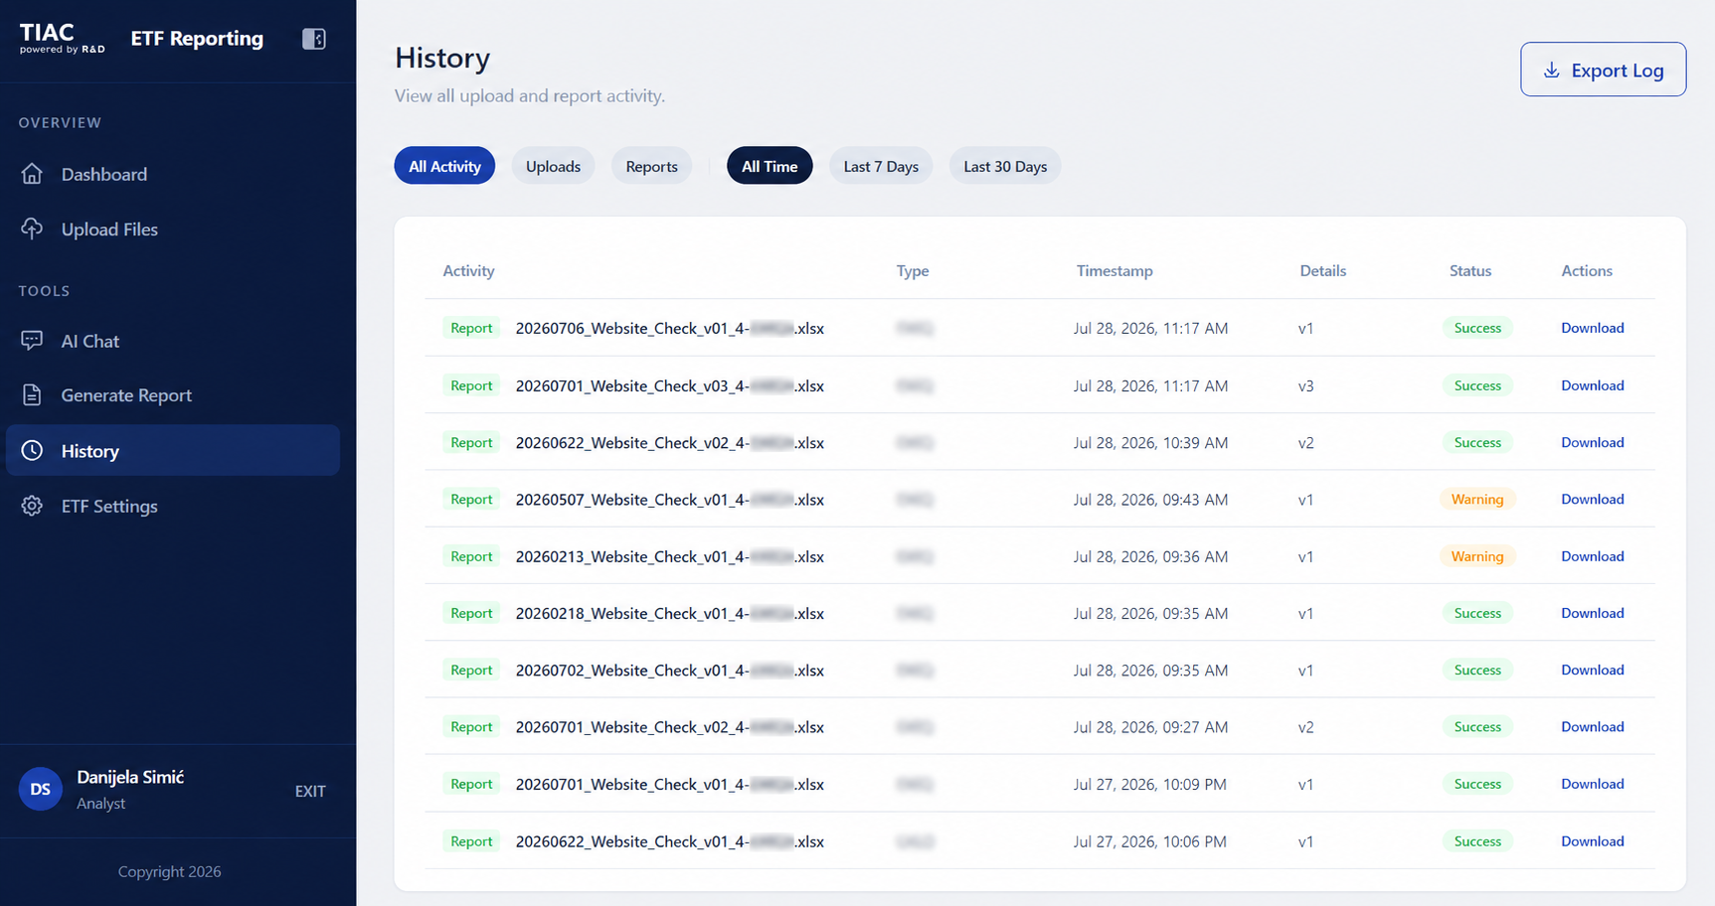Viewport: 1715px width, 906px height.
Task: Click the History clock icon
Action: 32,450
